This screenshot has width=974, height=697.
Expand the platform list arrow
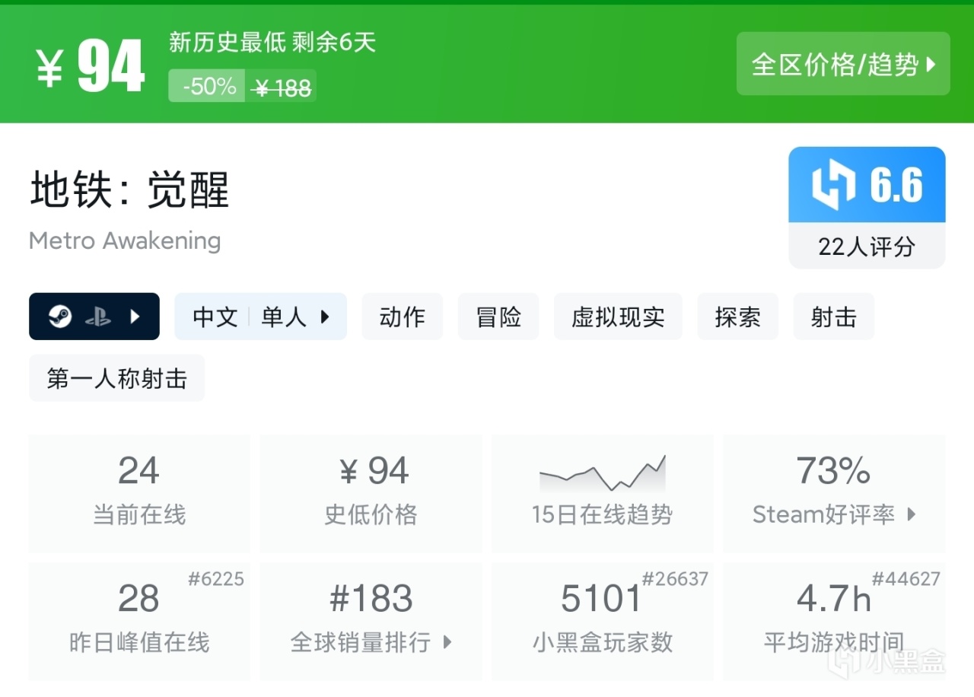(x=135, y=317)
